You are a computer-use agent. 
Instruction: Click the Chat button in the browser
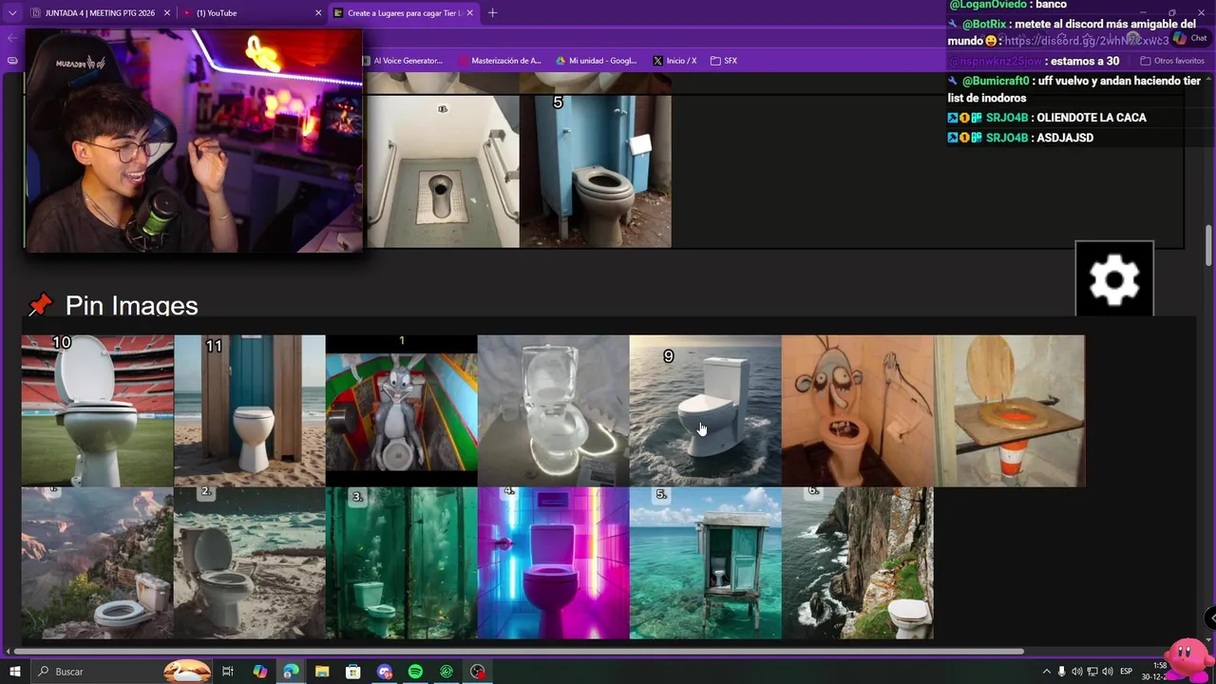[1190, 38]
